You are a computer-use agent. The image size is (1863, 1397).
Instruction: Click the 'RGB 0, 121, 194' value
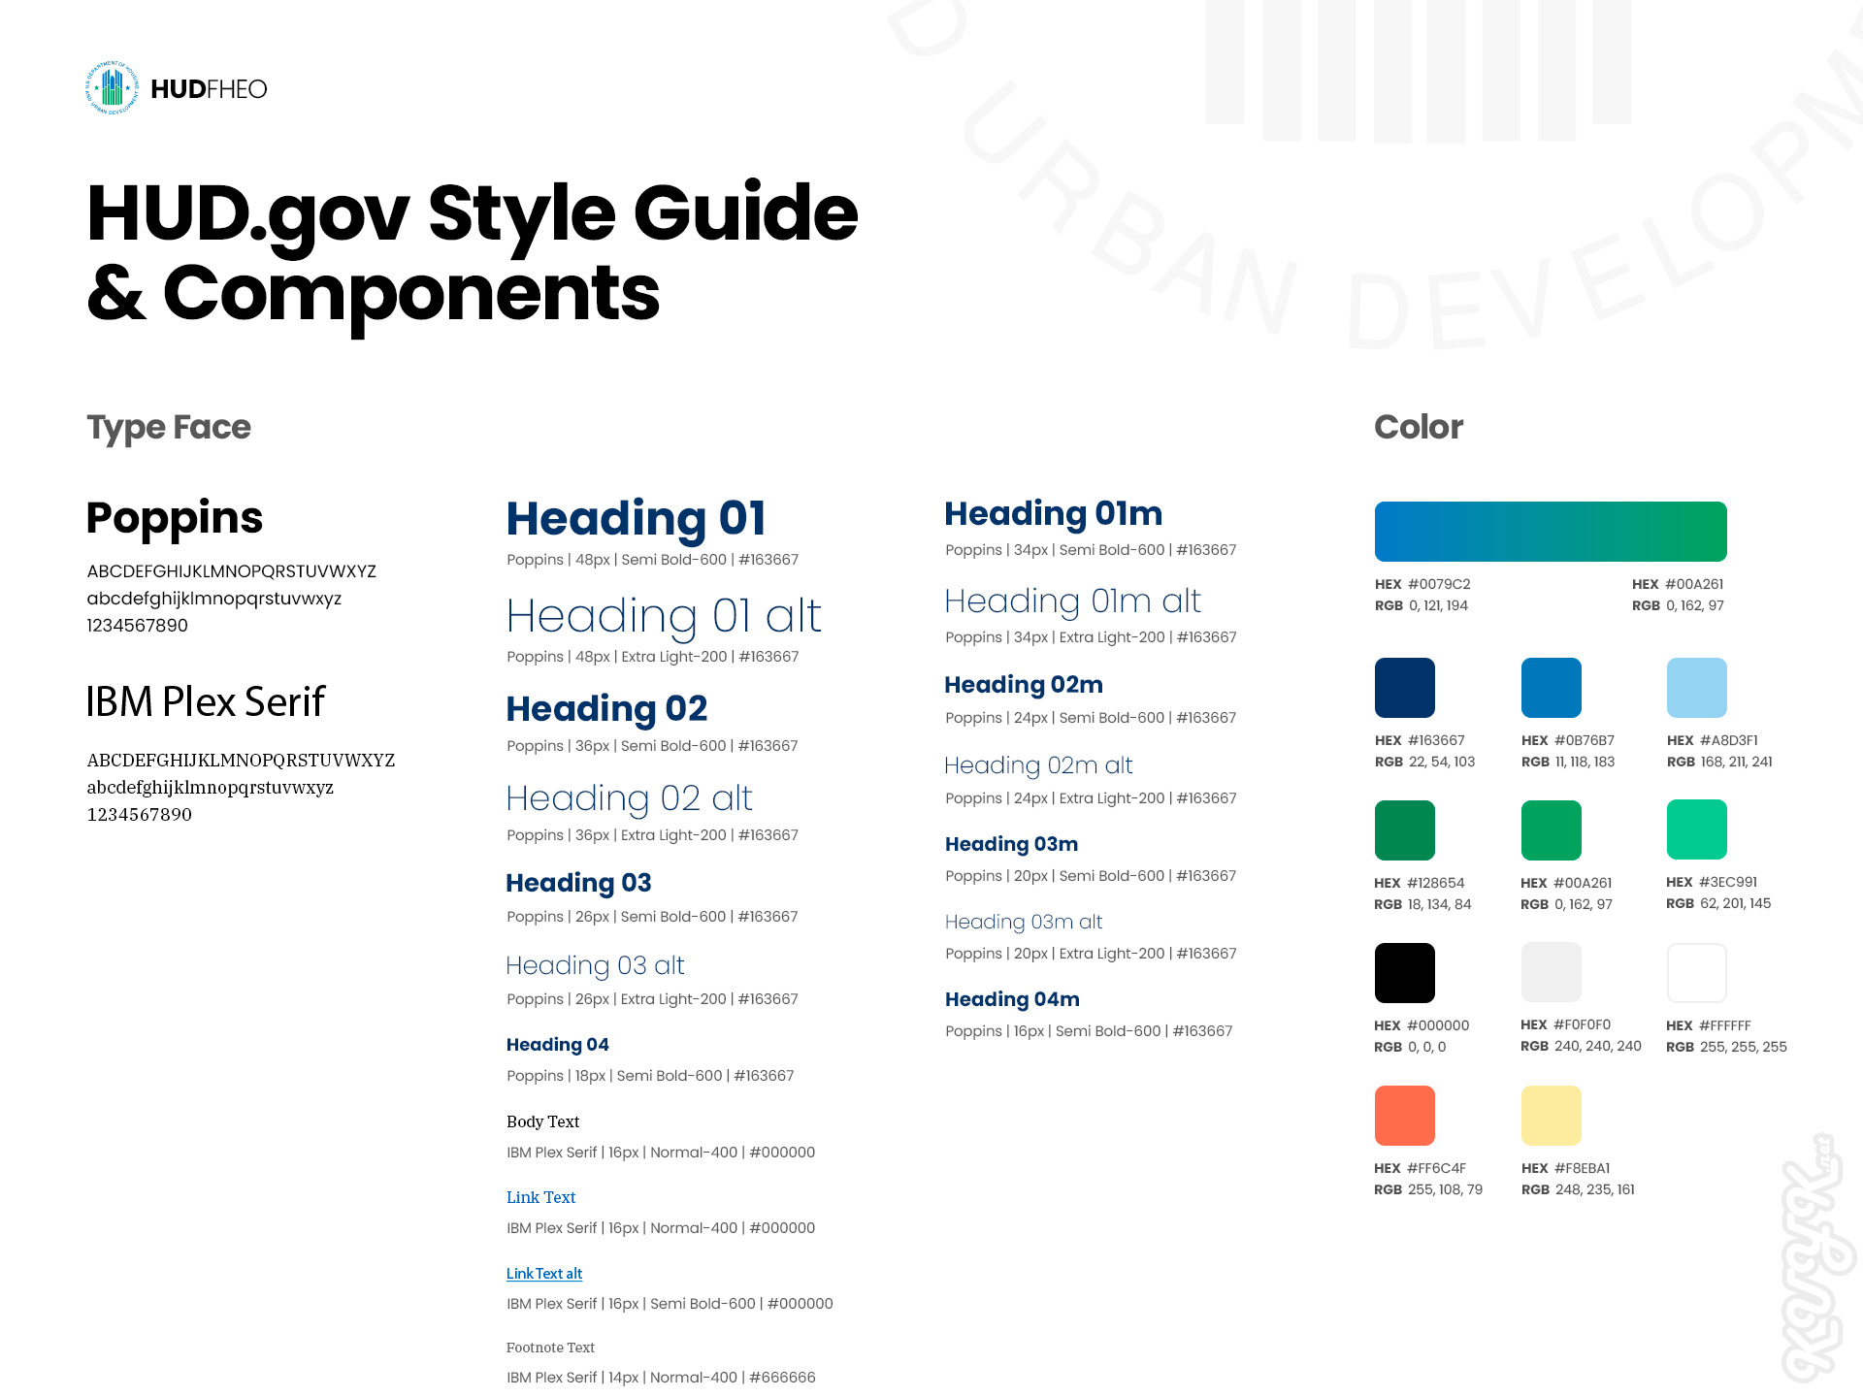point(1422,605)
